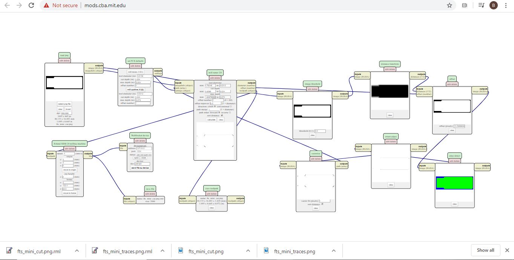Click open button in WebSocket device
The width and height of the screenshot is (514, 260).
136,158
